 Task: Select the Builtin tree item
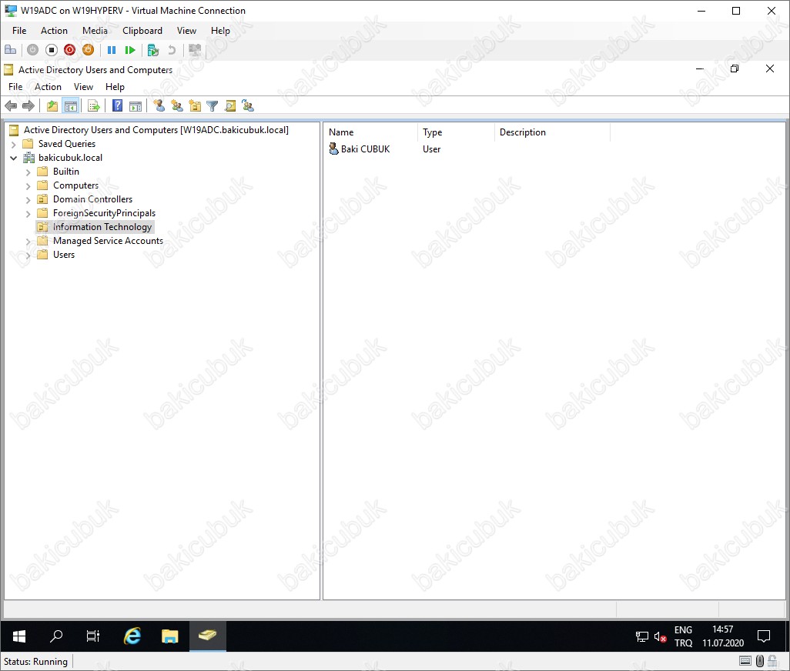point(66,172)
